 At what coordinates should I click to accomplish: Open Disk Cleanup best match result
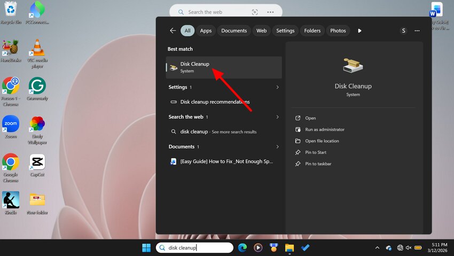[x=224, y=67]
